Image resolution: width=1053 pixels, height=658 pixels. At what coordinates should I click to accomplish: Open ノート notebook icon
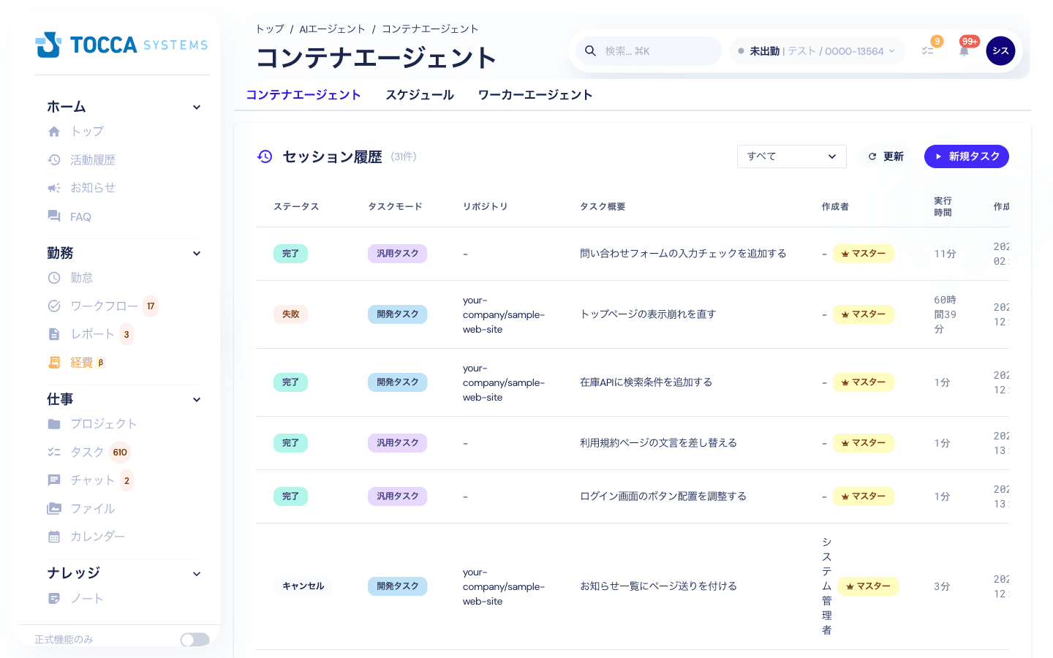[x=54, y=599]
